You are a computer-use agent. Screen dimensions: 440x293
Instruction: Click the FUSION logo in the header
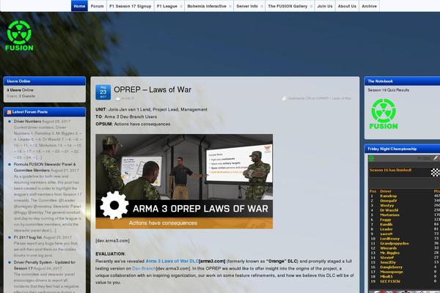coord(19,36)
